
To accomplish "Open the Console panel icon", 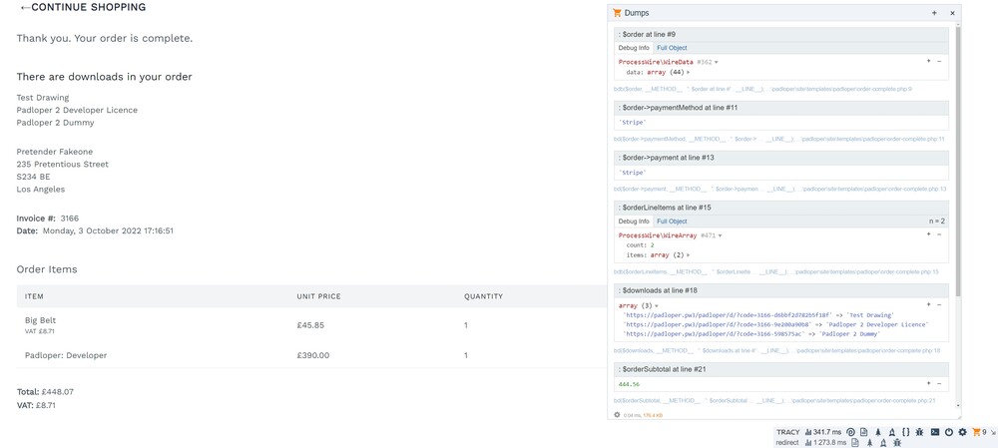I will pos(935,432).
